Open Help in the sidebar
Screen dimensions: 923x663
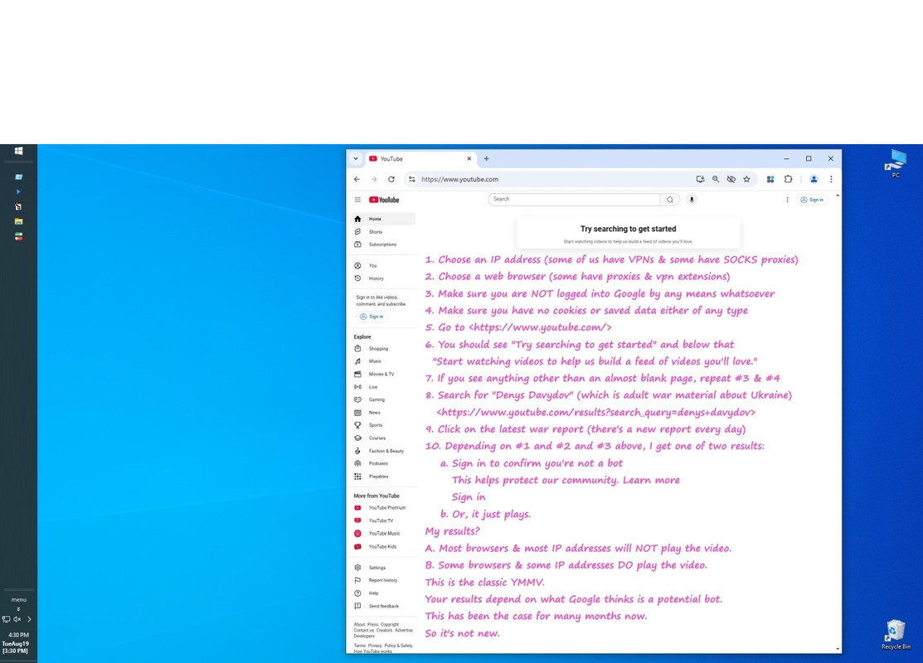pyautogui.click(x=382, y=593)
